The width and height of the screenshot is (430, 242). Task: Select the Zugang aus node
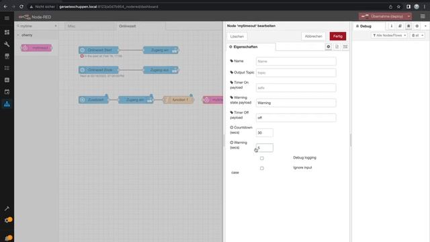click(x=161, y=70)
